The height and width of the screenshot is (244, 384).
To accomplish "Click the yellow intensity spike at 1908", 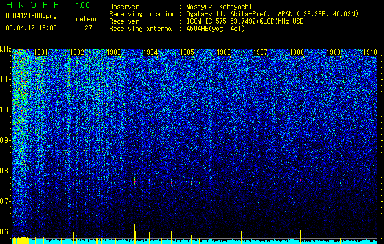I will tap(300, 234).
